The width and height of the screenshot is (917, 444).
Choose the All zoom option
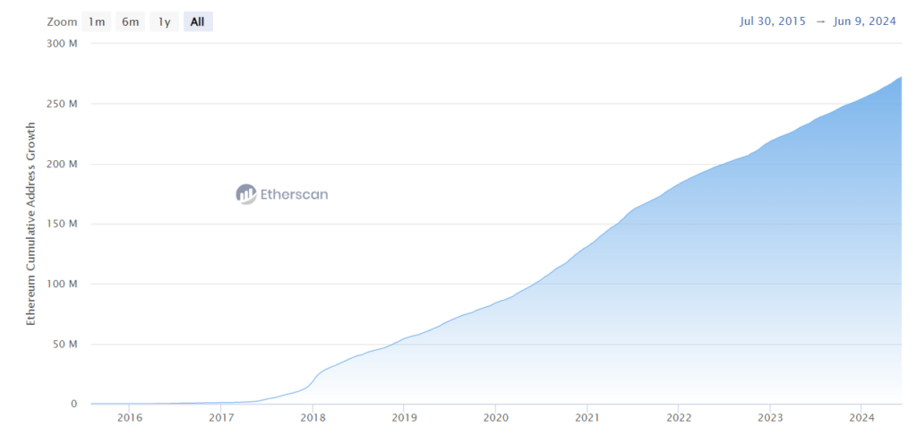click(x=198, y=21)
